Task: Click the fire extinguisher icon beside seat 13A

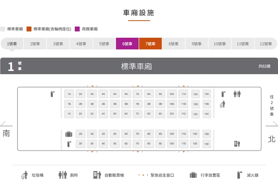Action: click(x=223, y=94)
